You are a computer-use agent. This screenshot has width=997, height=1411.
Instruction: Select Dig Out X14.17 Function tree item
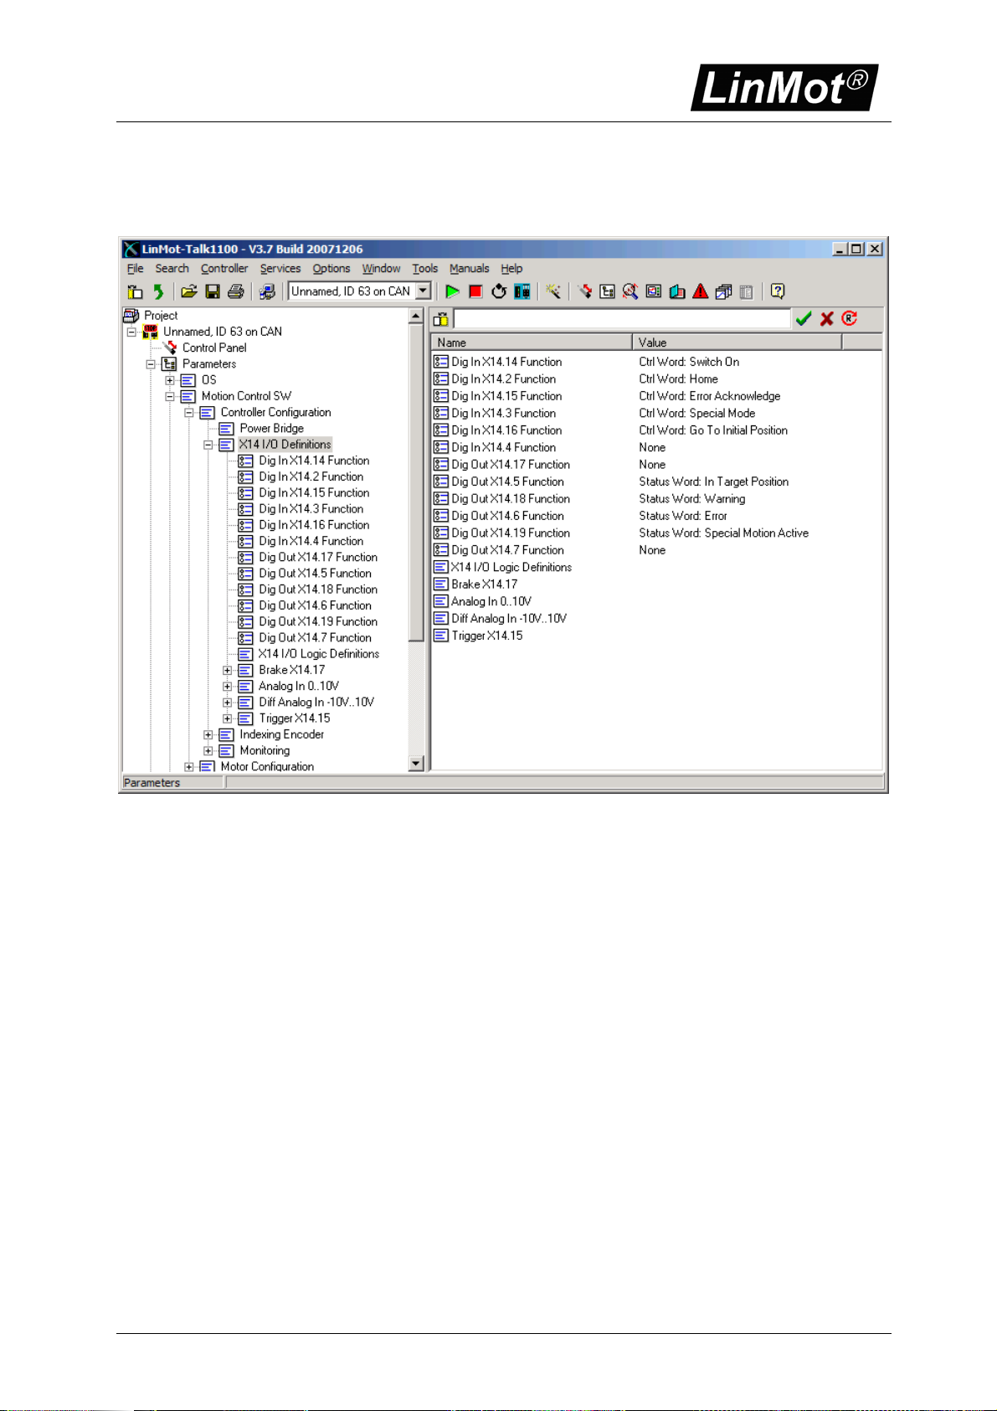click(x=318, y=557)
